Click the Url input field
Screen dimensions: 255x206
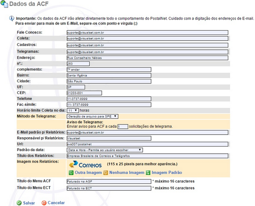coord(147,144)
